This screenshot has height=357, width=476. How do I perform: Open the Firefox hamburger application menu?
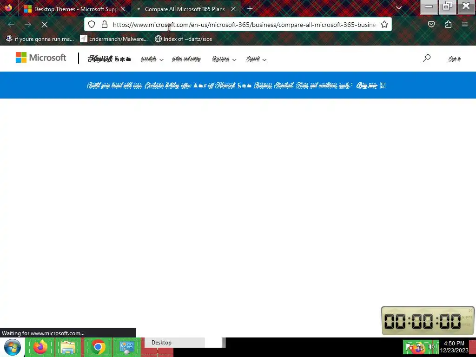(465, 25)
